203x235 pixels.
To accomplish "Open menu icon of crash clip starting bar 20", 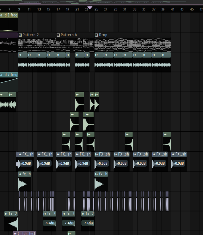I will point(72,115).
